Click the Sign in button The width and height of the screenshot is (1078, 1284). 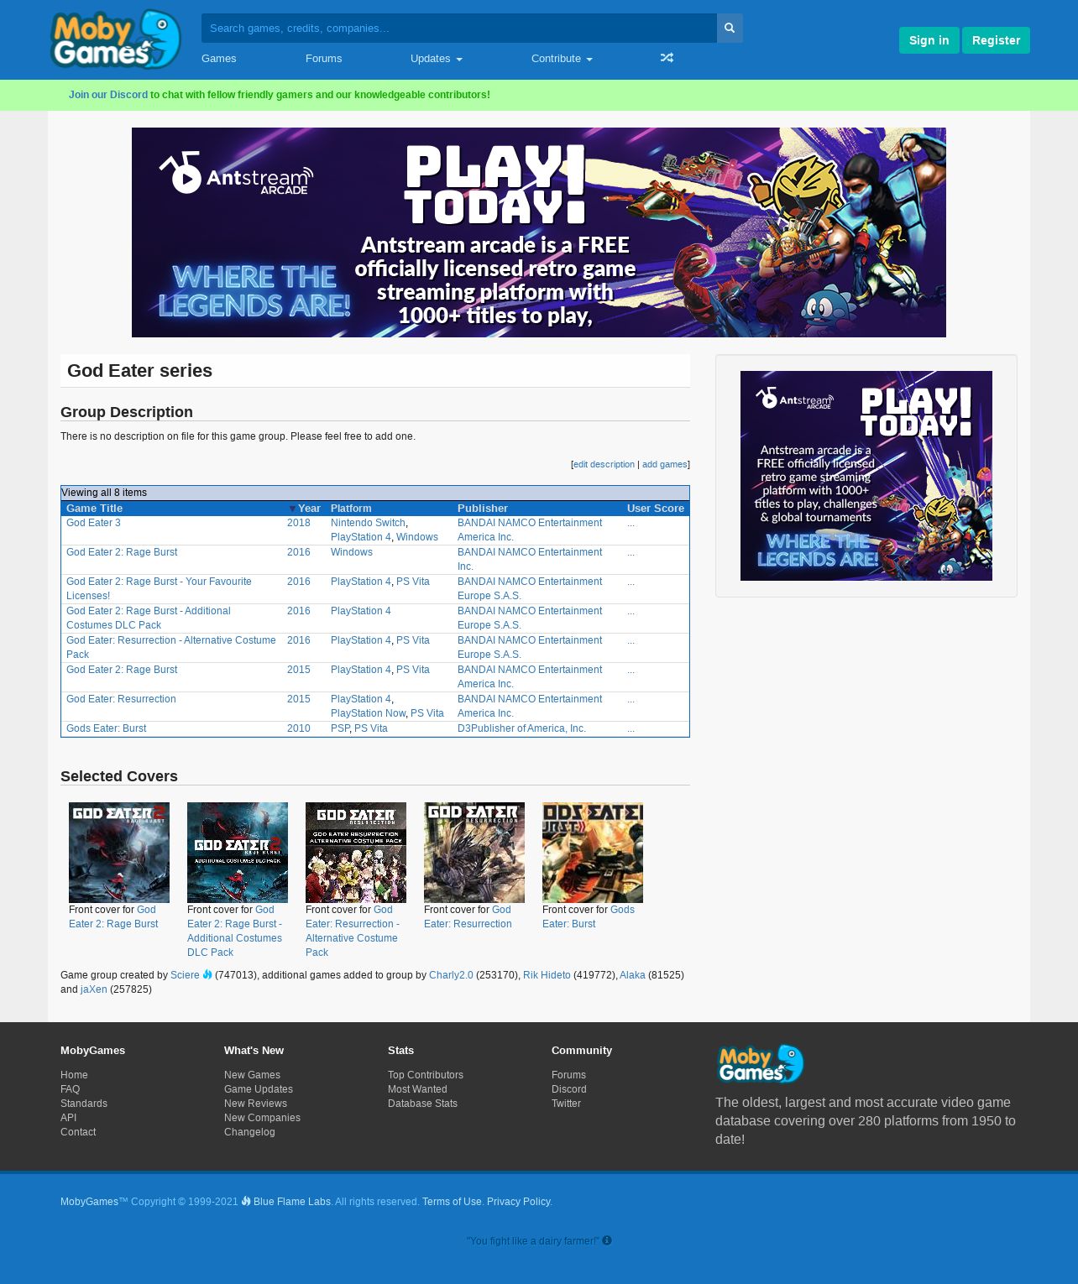coord(929,40)
